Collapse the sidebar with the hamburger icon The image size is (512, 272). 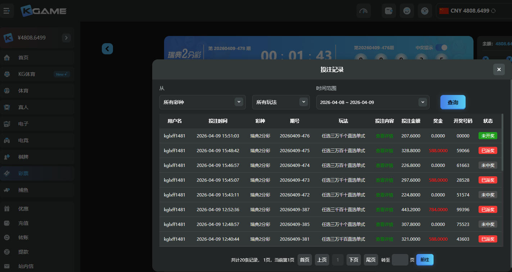tap(6, 11)
